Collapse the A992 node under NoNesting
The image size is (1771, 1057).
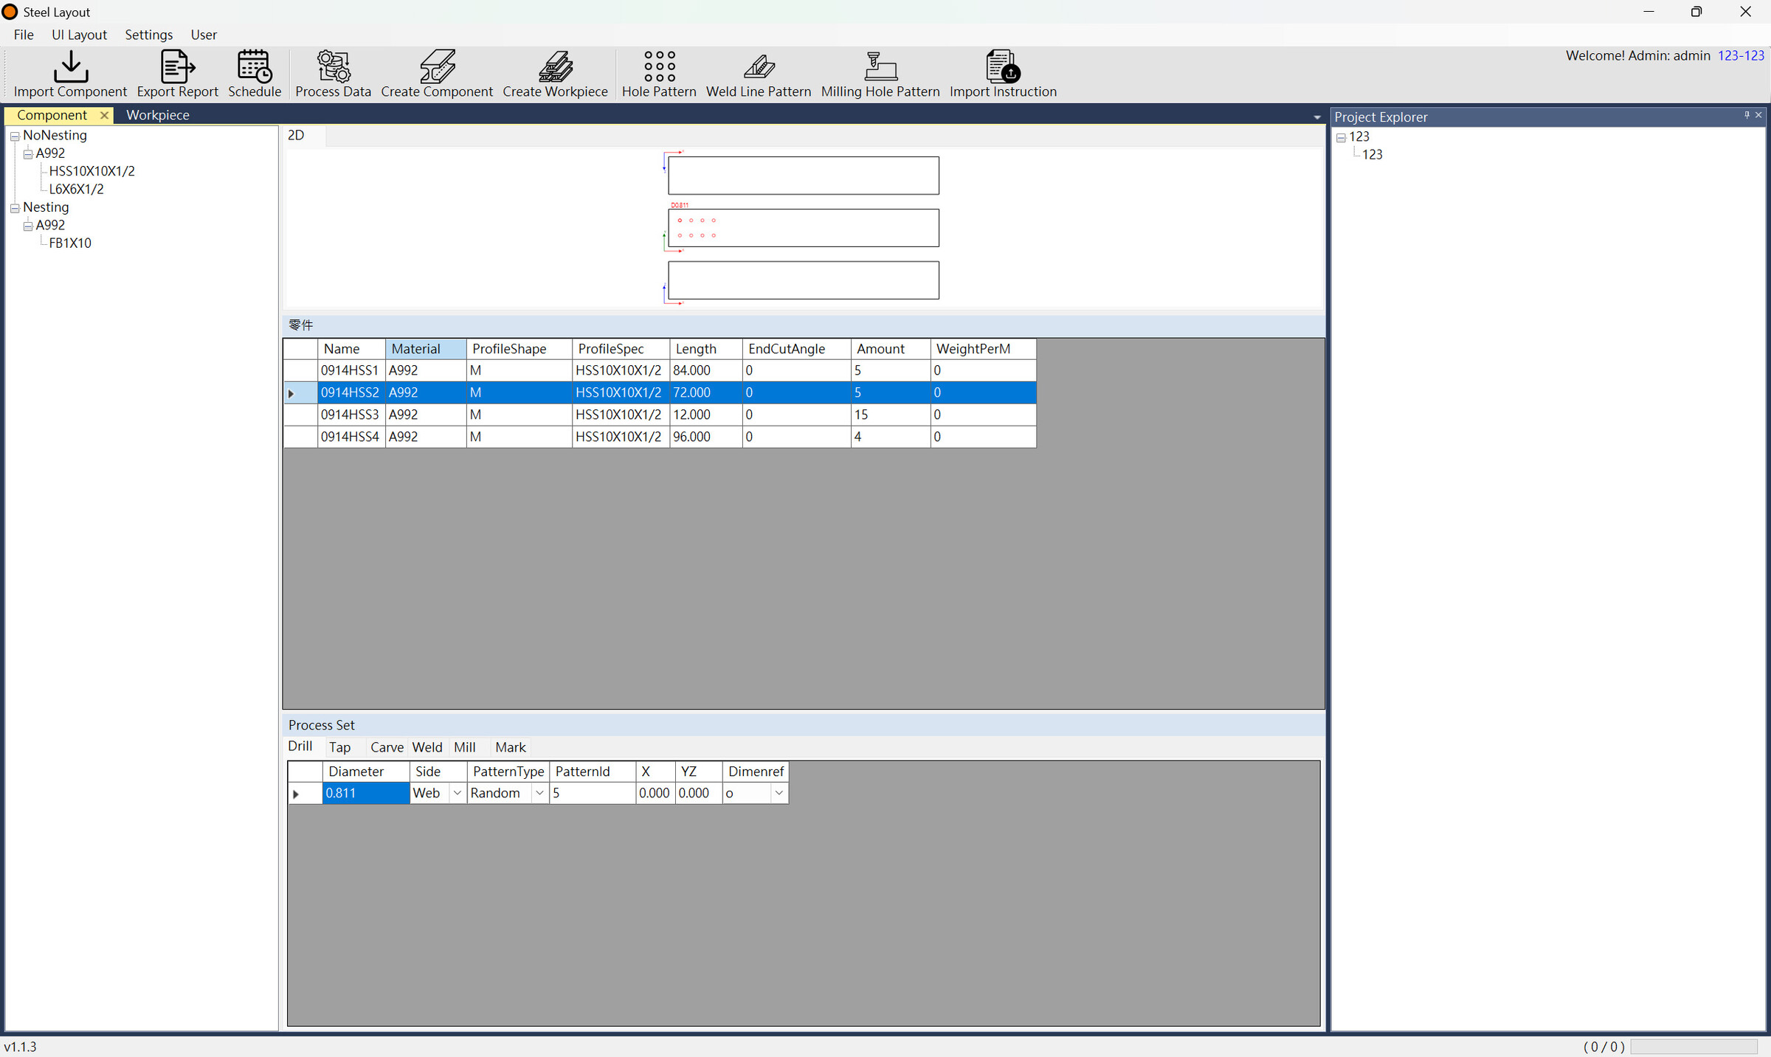tap(28, 154)
